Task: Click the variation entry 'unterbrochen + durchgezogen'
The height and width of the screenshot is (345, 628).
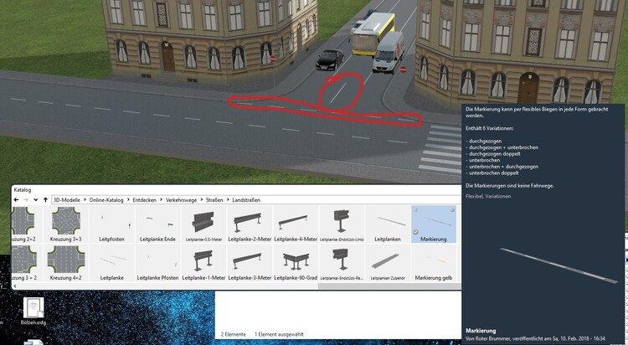Action: [503, 167]
